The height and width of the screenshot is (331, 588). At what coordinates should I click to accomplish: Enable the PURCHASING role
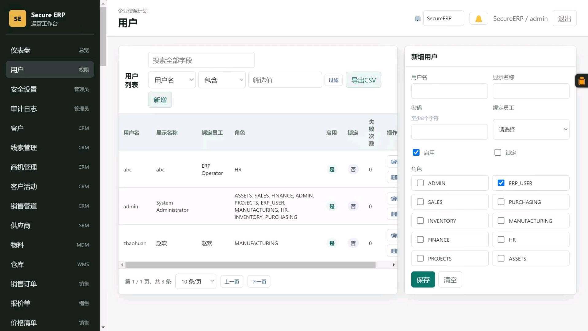pos(501,202)
